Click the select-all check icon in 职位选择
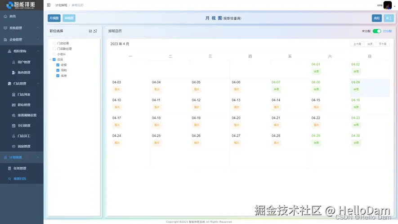Image resolution: width=398 pixels, height=224 pixels. 90,31
